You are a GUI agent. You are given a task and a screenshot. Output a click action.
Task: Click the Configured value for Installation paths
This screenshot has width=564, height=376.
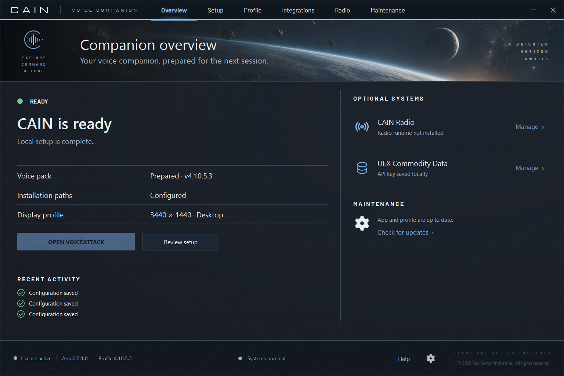click(168, 195)
